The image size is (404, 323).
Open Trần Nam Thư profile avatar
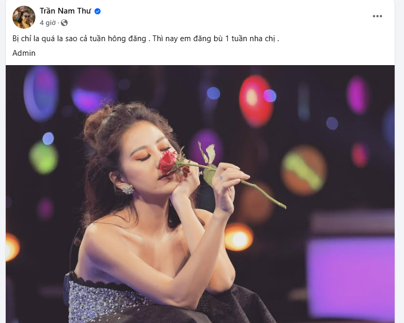[24, 17]
